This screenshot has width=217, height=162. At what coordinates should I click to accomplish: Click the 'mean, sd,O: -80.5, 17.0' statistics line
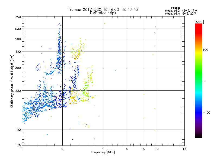181,11
